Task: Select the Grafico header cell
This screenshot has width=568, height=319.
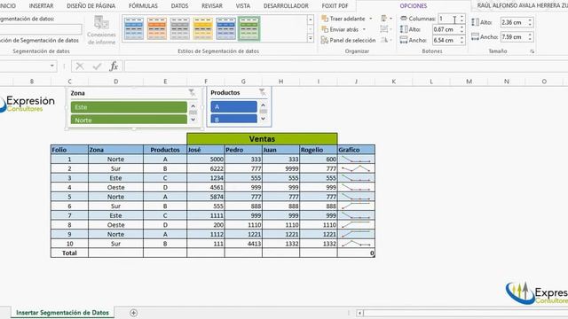Action: (356, 150)
